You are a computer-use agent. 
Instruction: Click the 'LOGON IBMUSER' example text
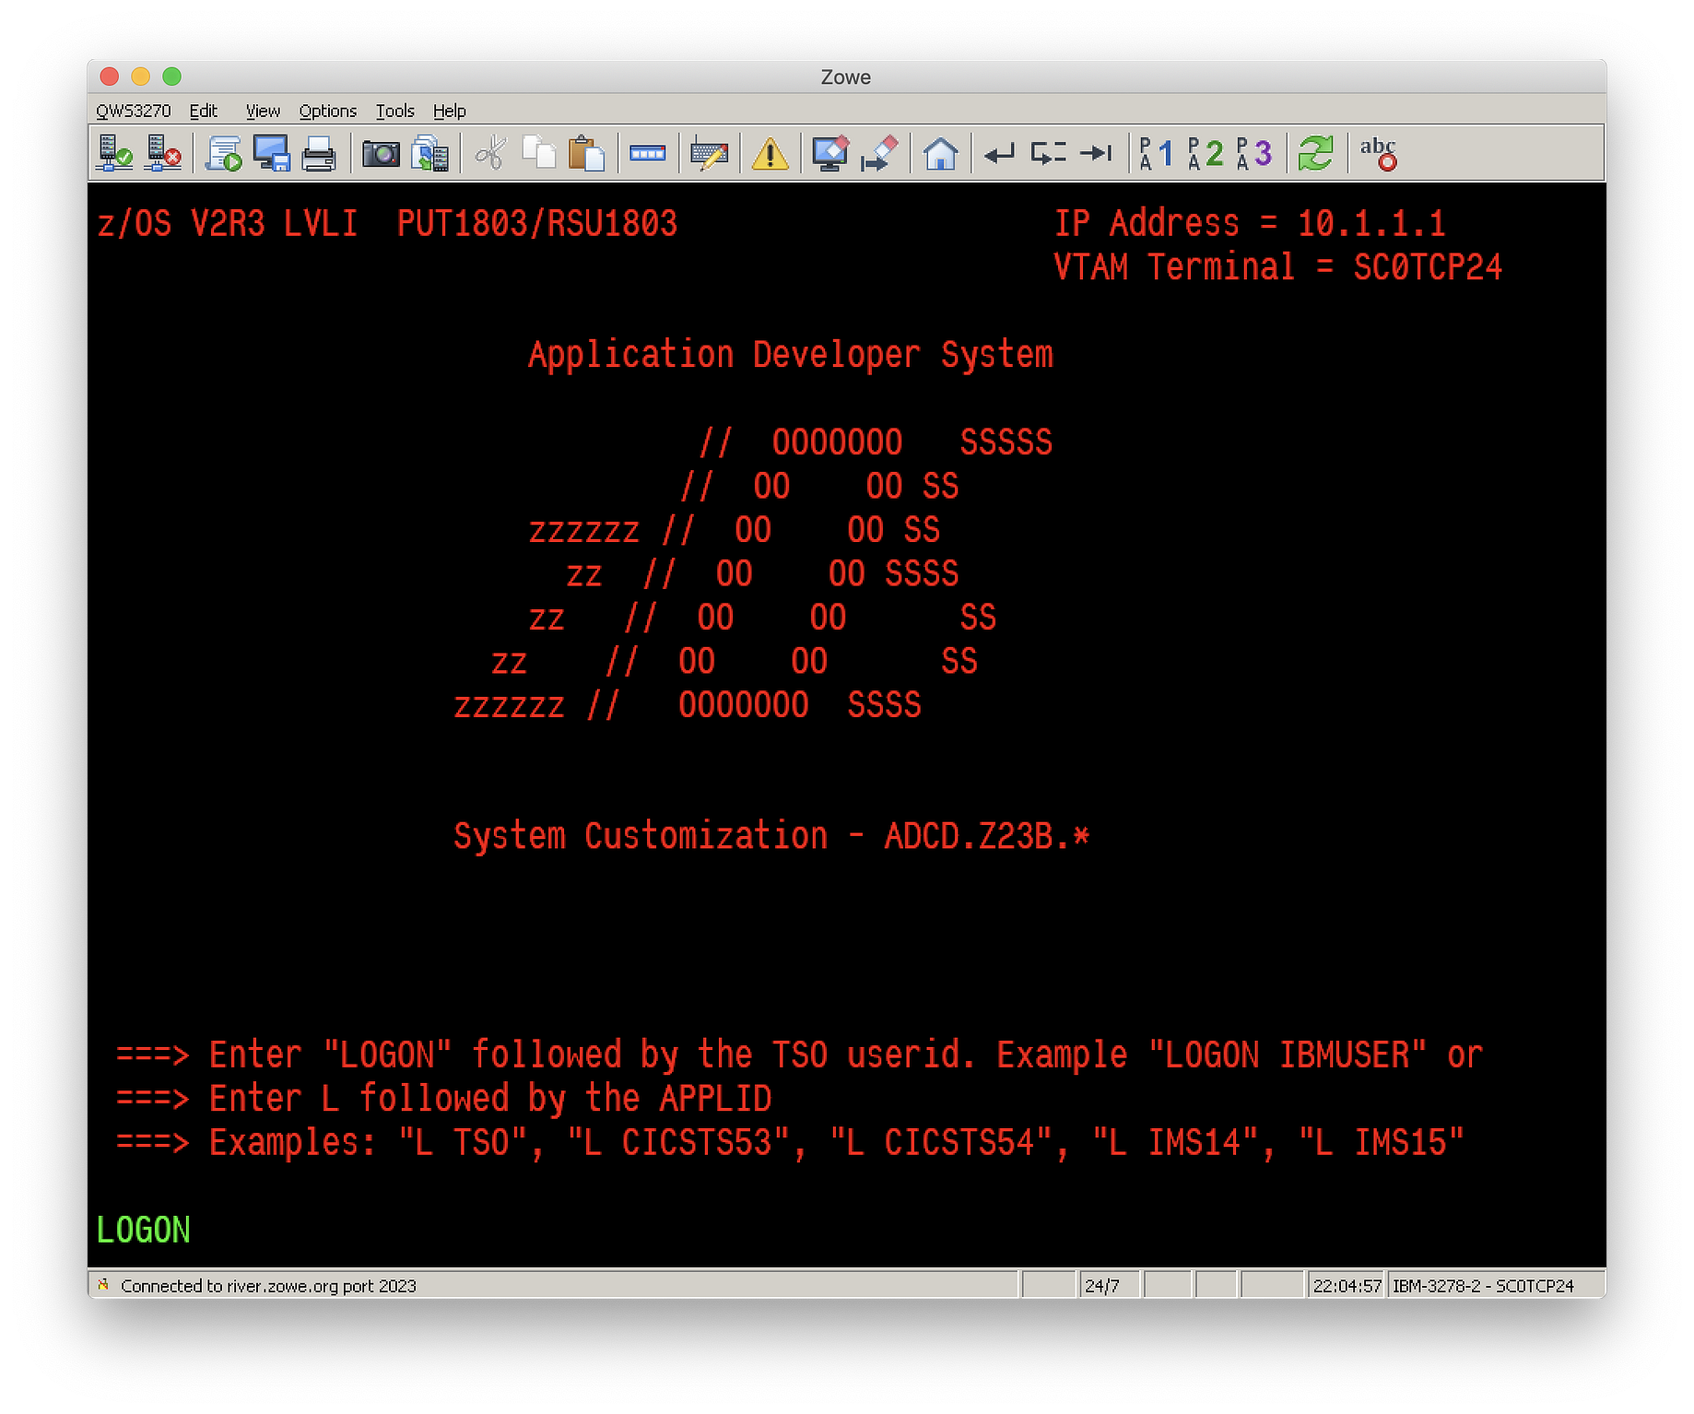click(x=1288, y=1055)
